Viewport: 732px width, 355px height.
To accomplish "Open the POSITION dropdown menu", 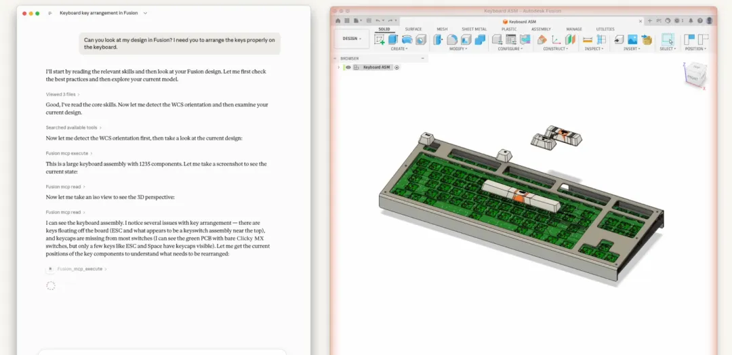I will (x=695, y=49).
